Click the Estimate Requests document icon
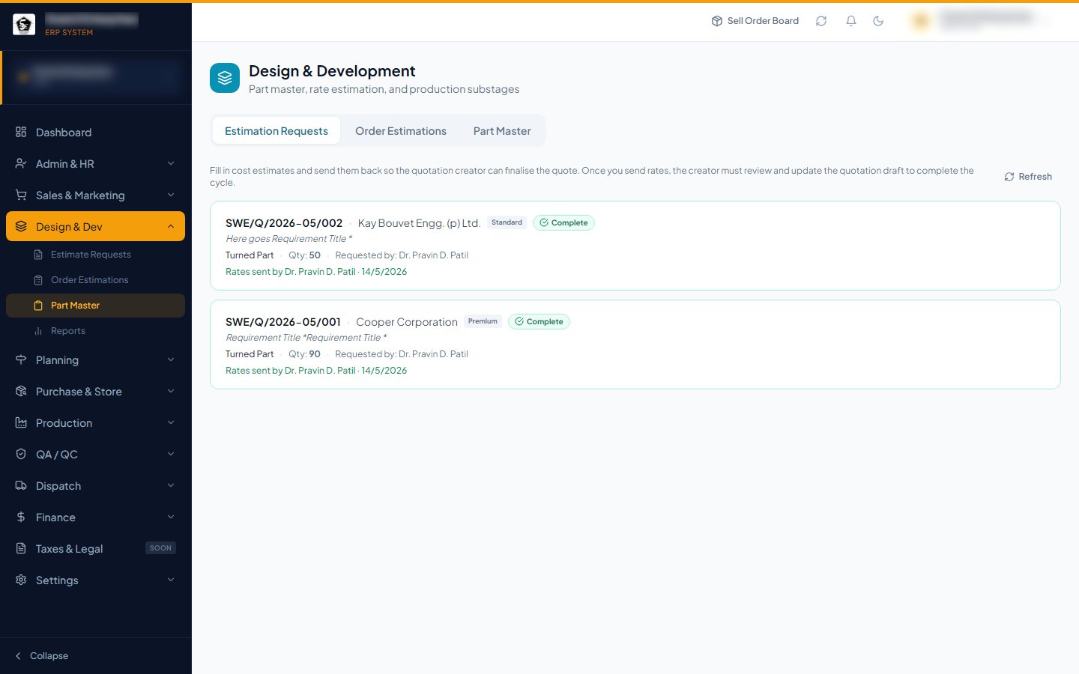 point(38,255)
